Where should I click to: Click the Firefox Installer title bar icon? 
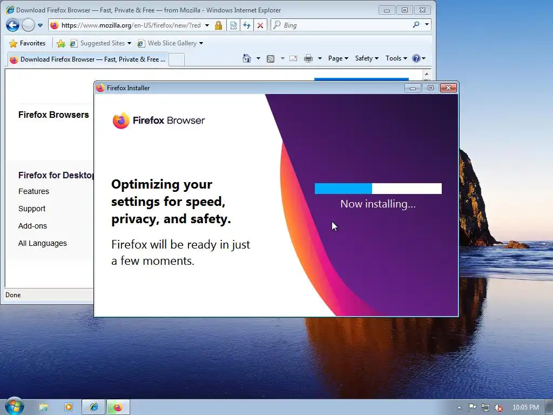100,88
